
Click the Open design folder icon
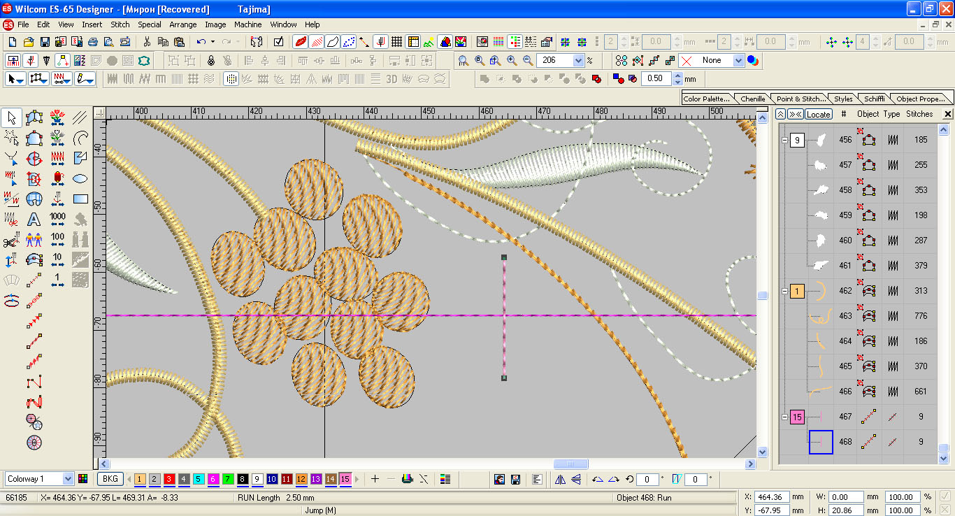[29, 42]
